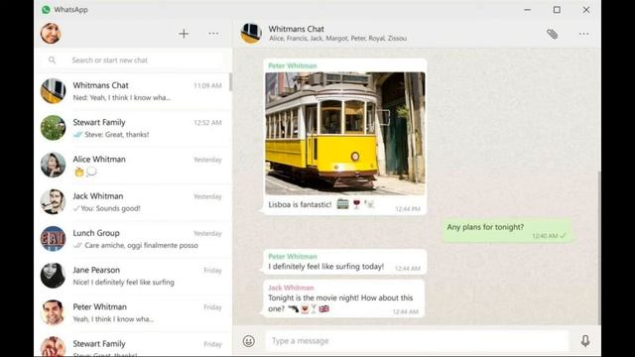The height and width of the screenshot is (357, 635).
Task: Minimize the WhatsApp window
Action: [527, 10]
